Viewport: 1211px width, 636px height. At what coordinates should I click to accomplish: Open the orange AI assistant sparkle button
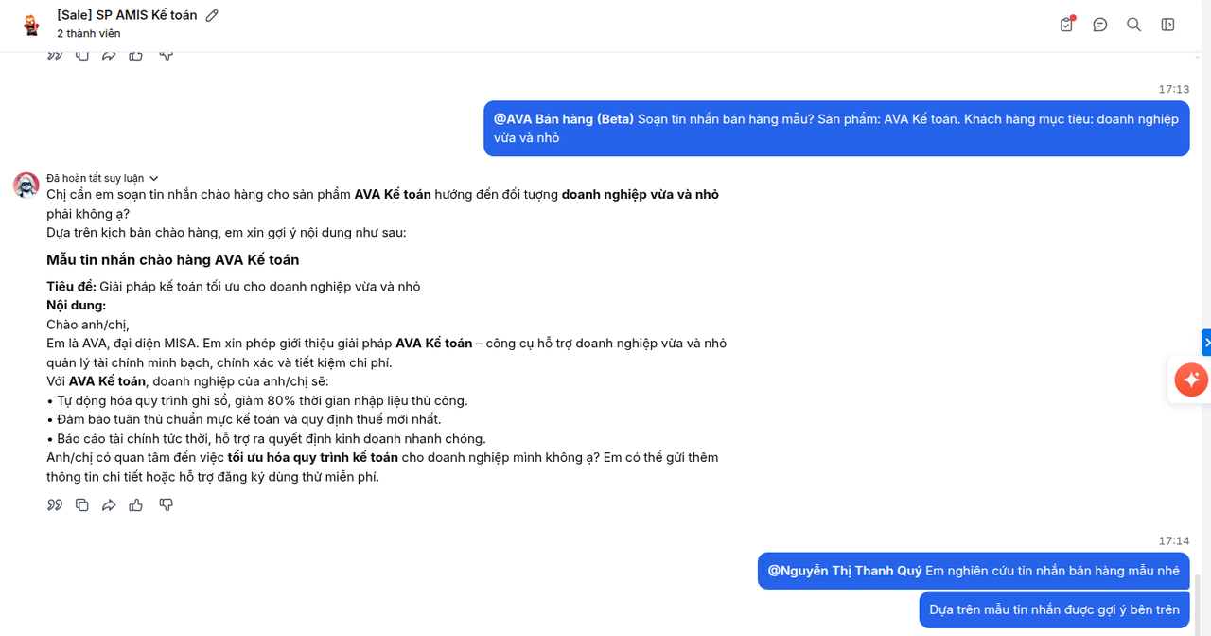[1190, 380]
